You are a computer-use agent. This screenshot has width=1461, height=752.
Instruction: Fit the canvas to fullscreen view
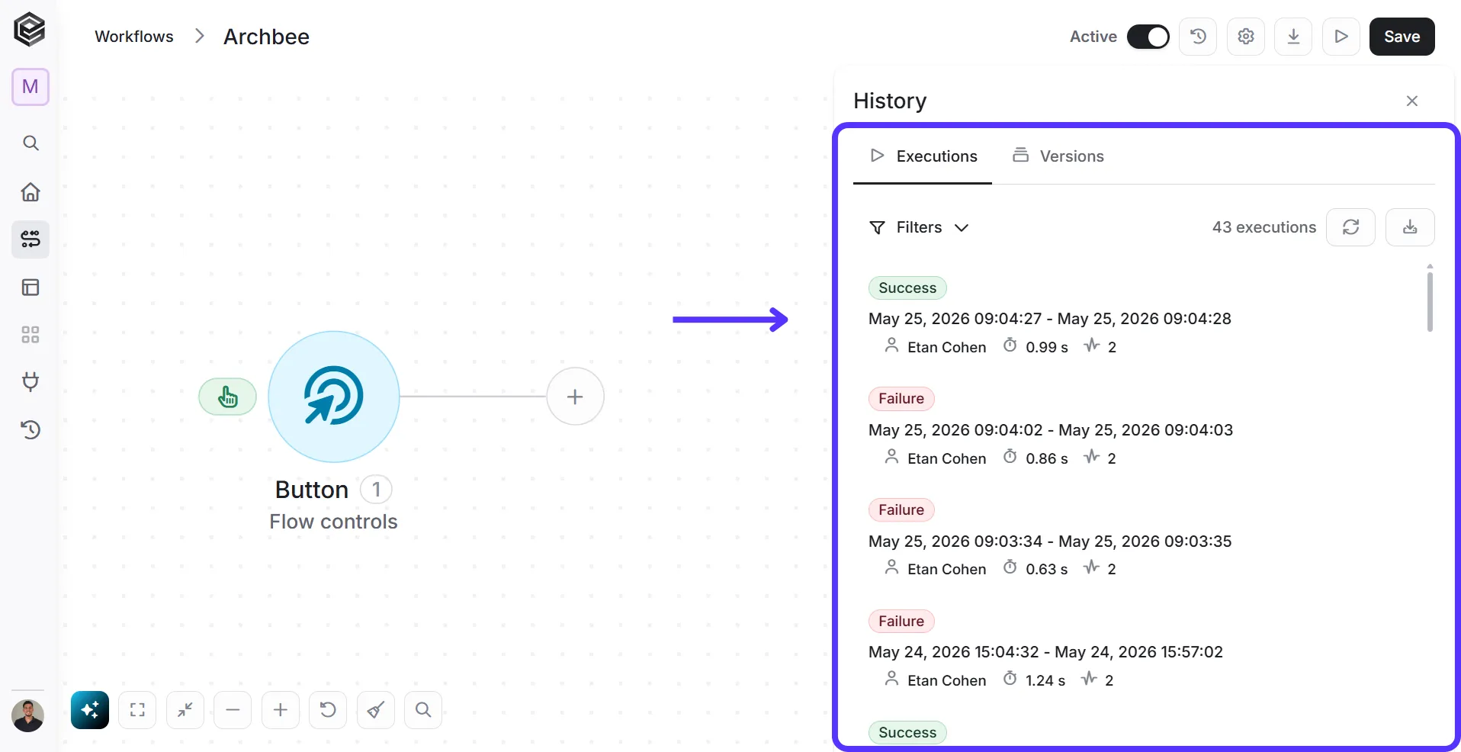pyautogui.click(x=137, y=710)
